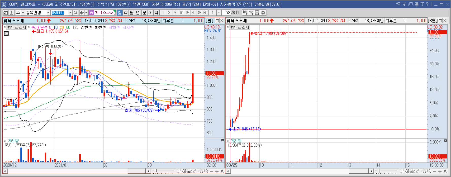The height and width of the screenshot is (177, 451).
Task: Open the 주 type dropdown arrow
Action: point(23,13)
